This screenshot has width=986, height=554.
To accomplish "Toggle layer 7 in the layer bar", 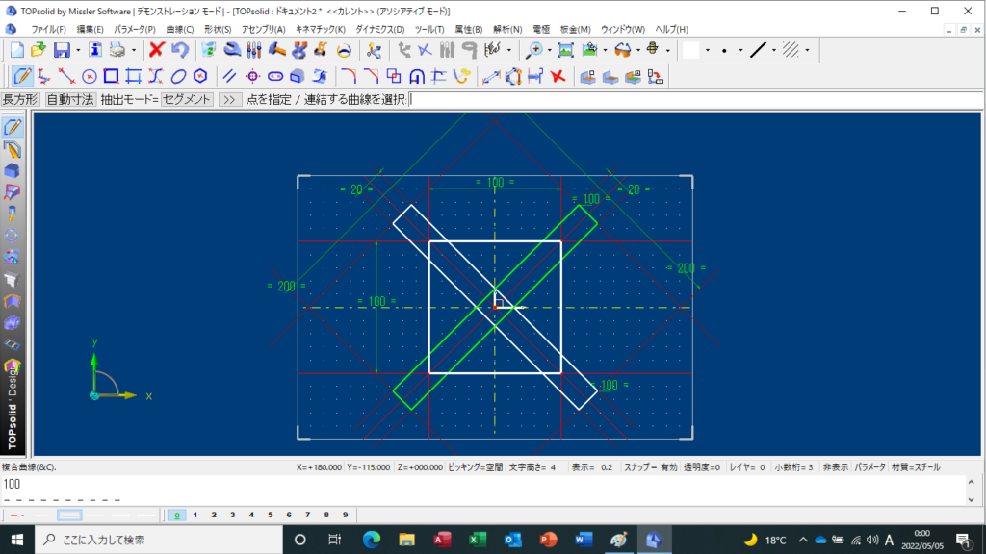I will (x=308, y=516).
